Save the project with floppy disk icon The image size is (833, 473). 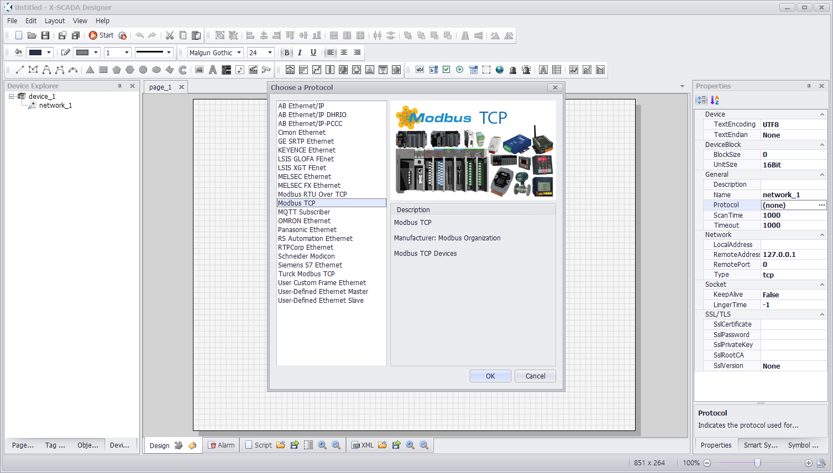point(45,35)
